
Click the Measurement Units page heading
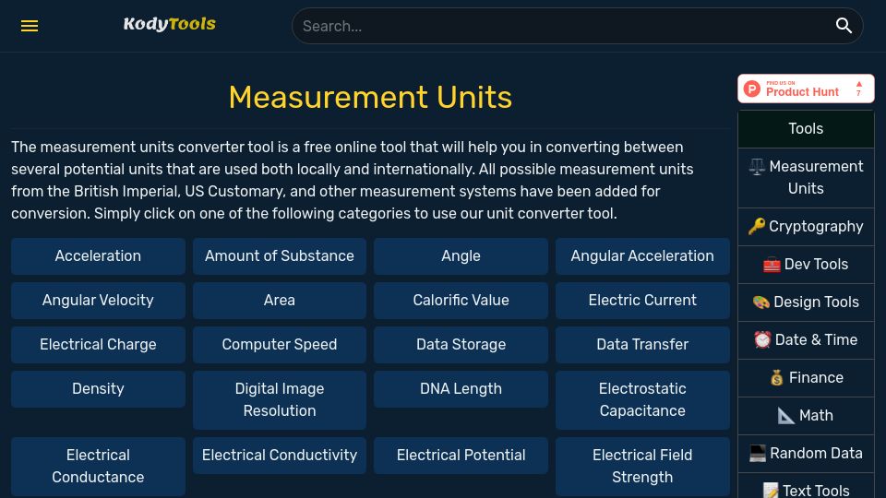371,97
